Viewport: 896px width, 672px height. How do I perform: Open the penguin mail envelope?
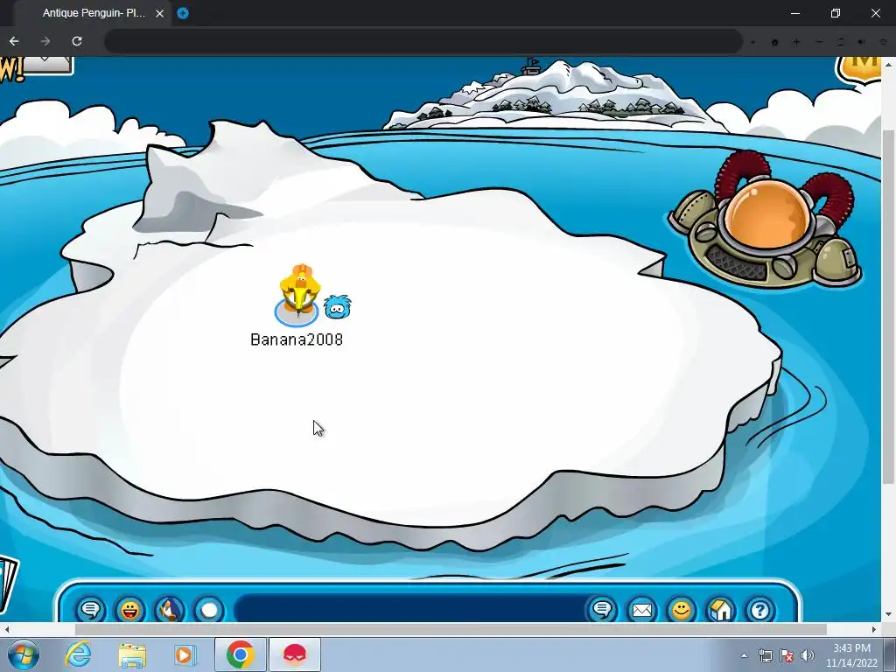point(641,610)
